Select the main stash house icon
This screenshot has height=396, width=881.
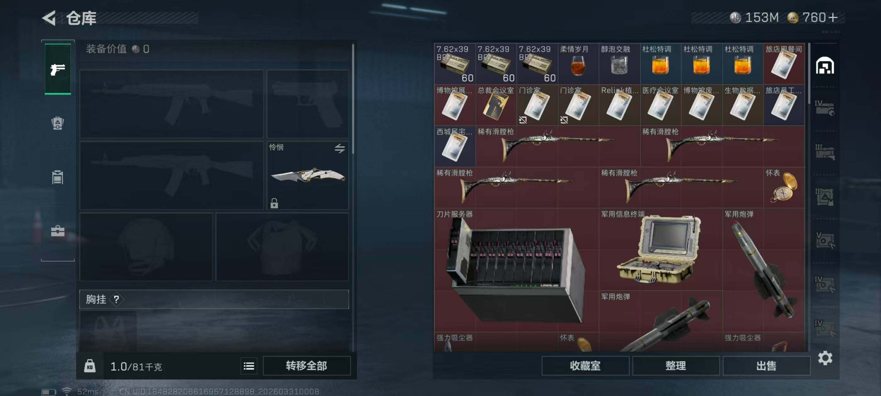[825, 65]
